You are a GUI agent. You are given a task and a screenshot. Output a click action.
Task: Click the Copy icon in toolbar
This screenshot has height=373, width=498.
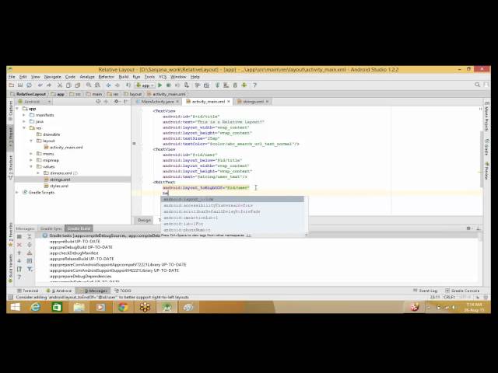pos(68,85)
